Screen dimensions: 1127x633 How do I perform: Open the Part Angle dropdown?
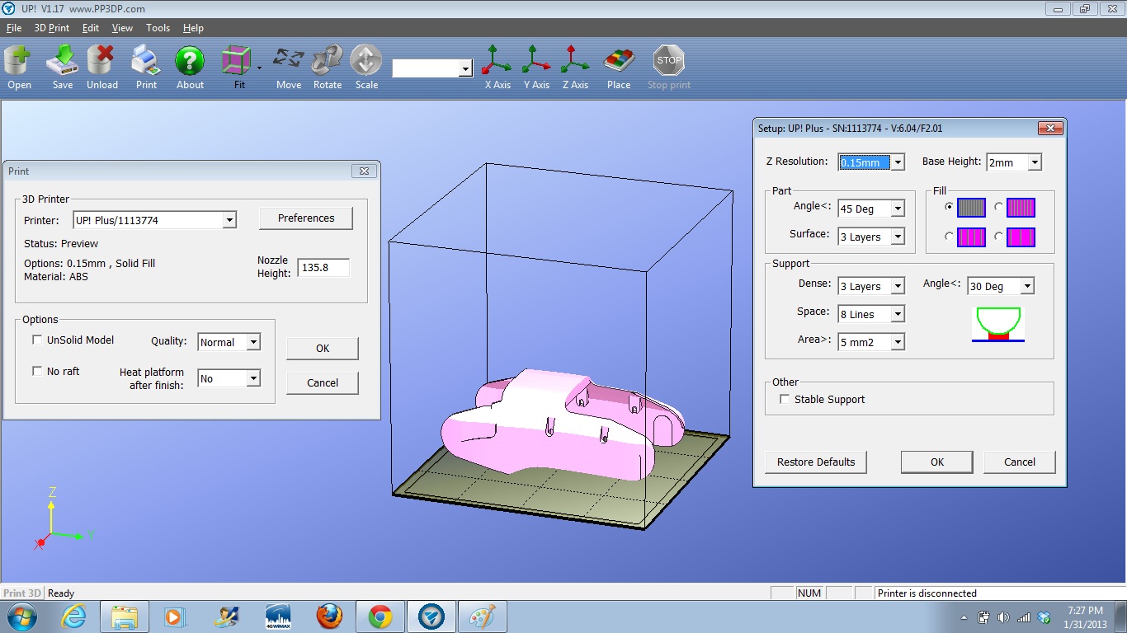pos(898,209)
